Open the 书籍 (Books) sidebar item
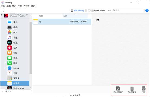Viewport: 150px width, 97px height. point(15,53)
